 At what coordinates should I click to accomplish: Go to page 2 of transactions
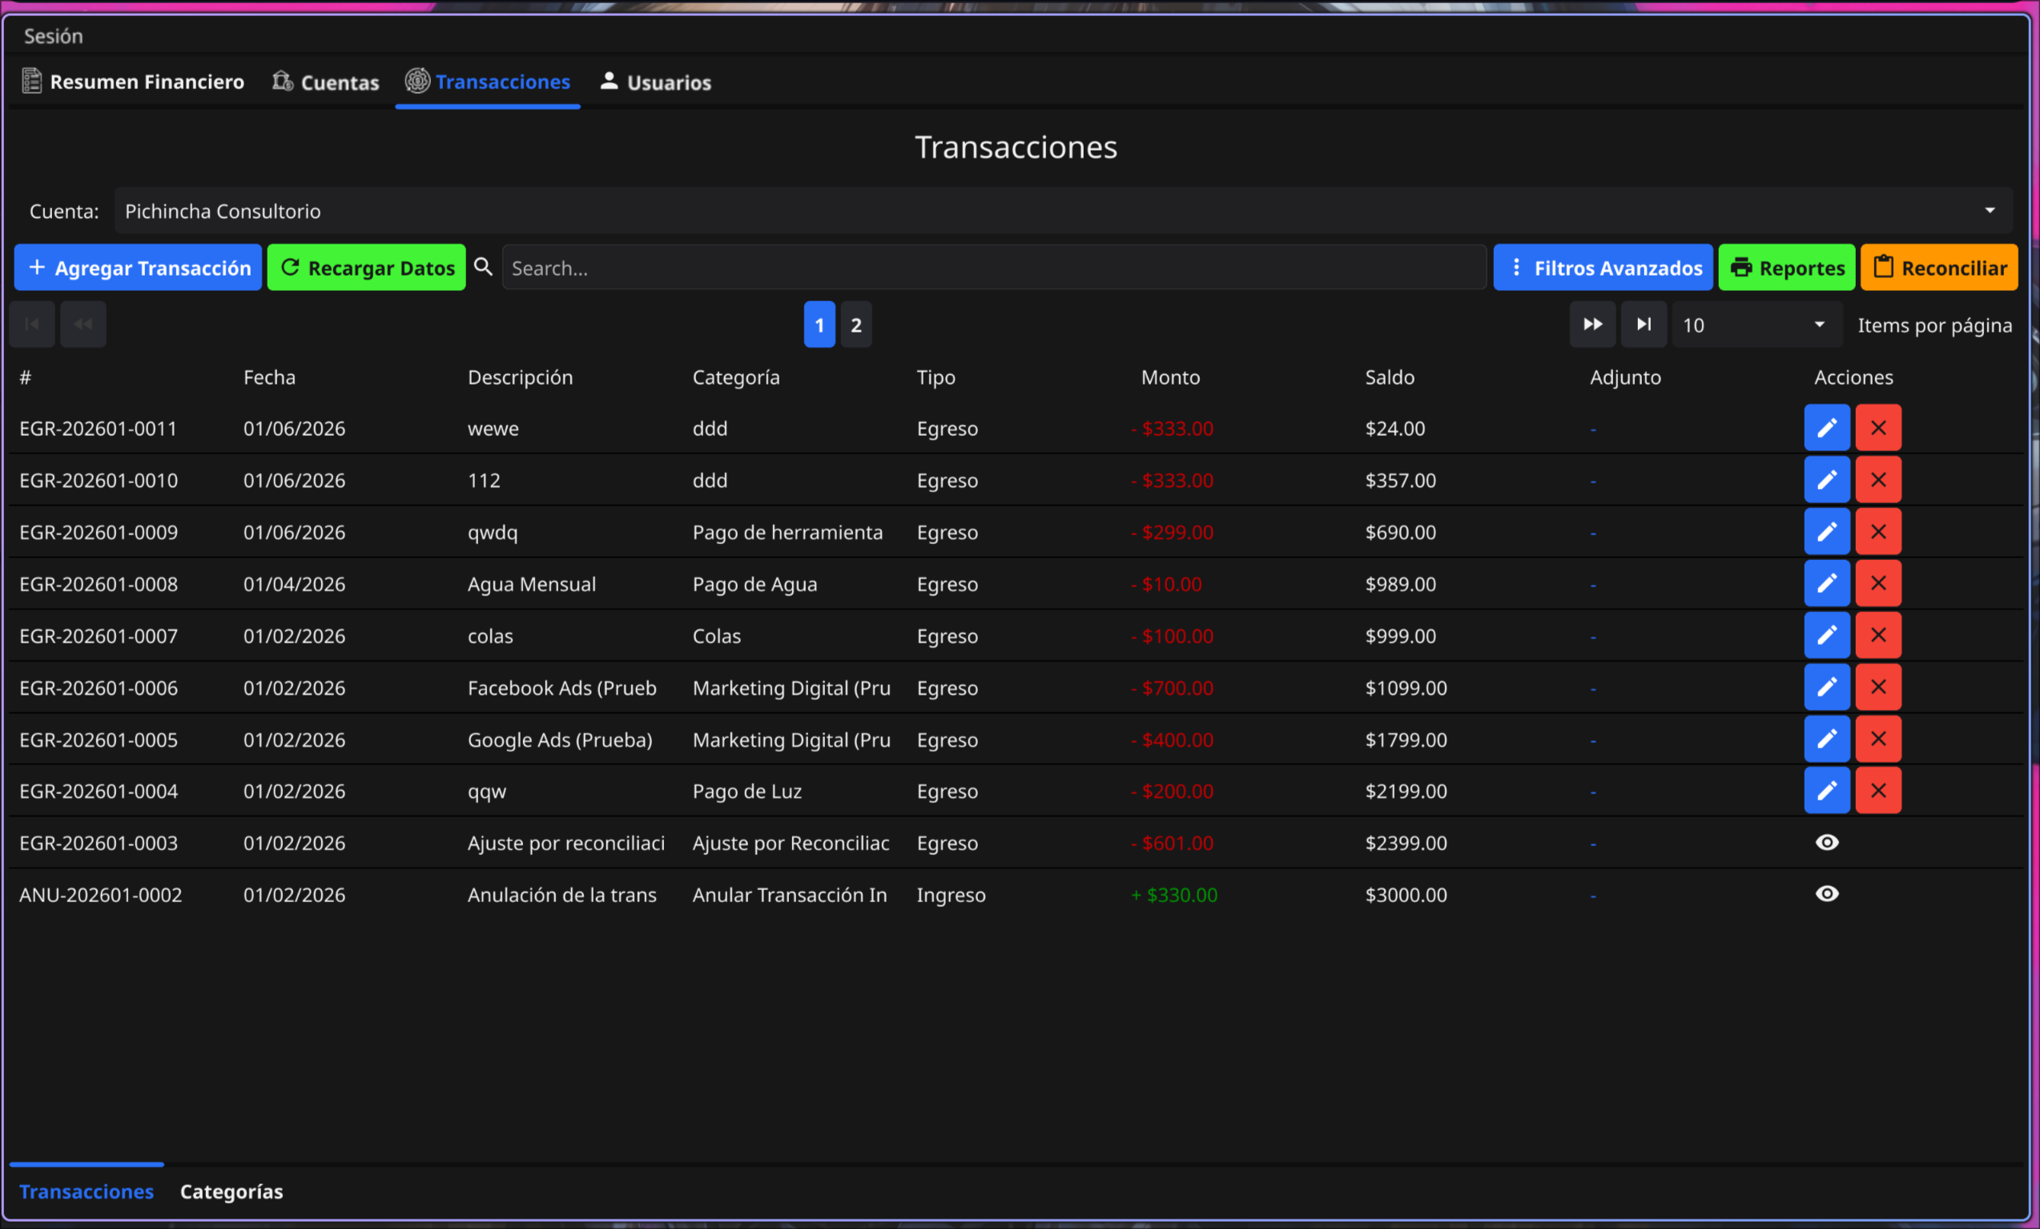click(856, 324)
